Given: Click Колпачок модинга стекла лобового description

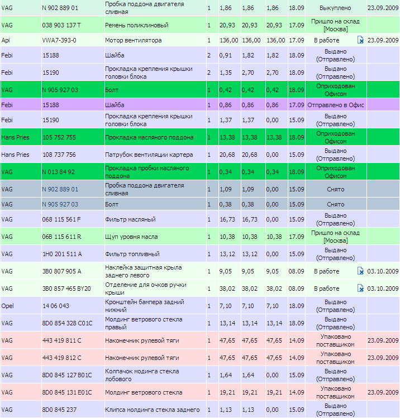Looking at the screenshot, I should [x=142, y=375].
